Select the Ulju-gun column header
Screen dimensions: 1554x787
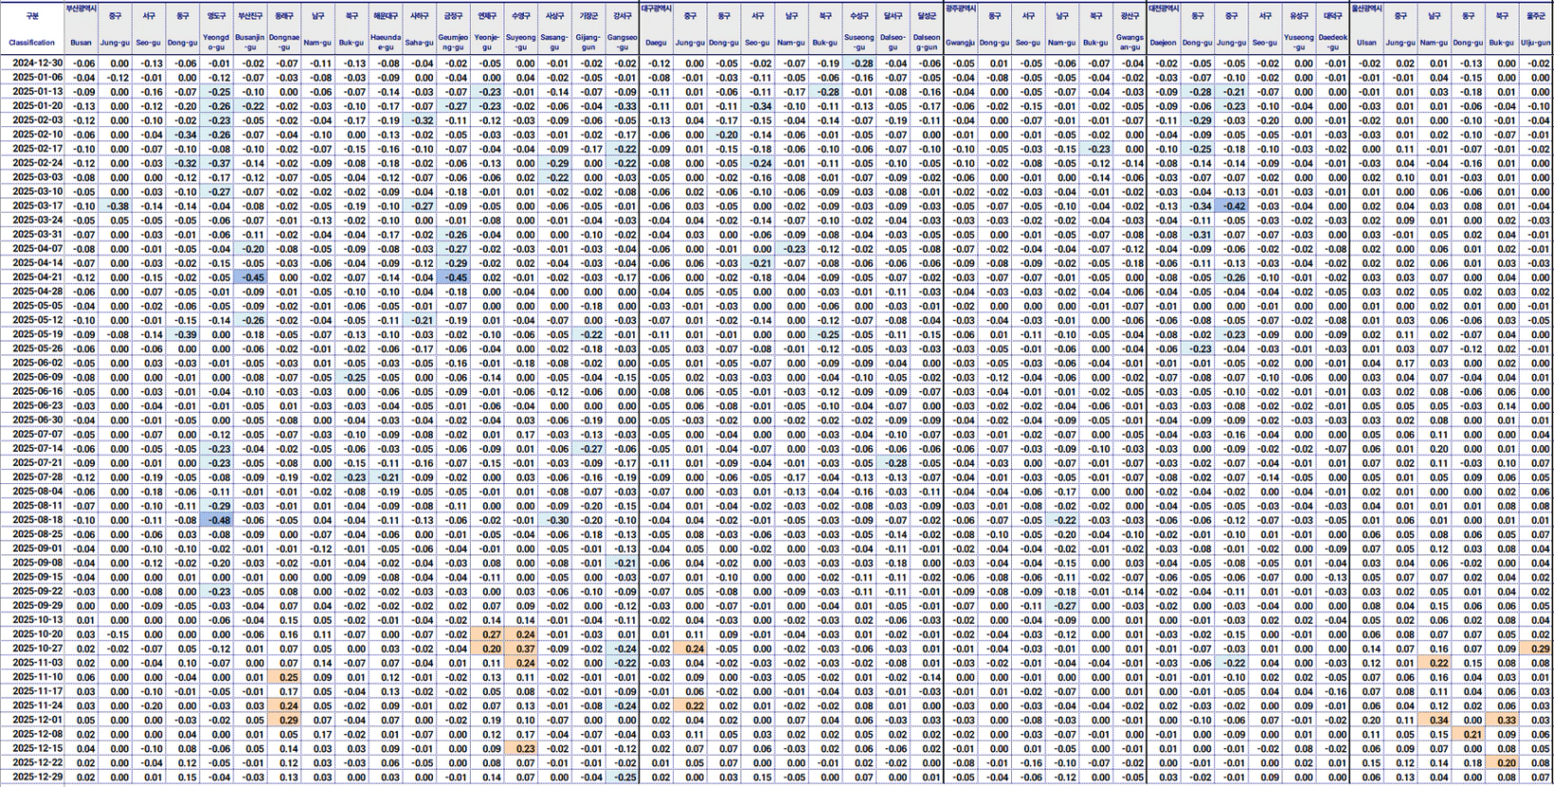pyautogui.click(x=1536, y=43)
